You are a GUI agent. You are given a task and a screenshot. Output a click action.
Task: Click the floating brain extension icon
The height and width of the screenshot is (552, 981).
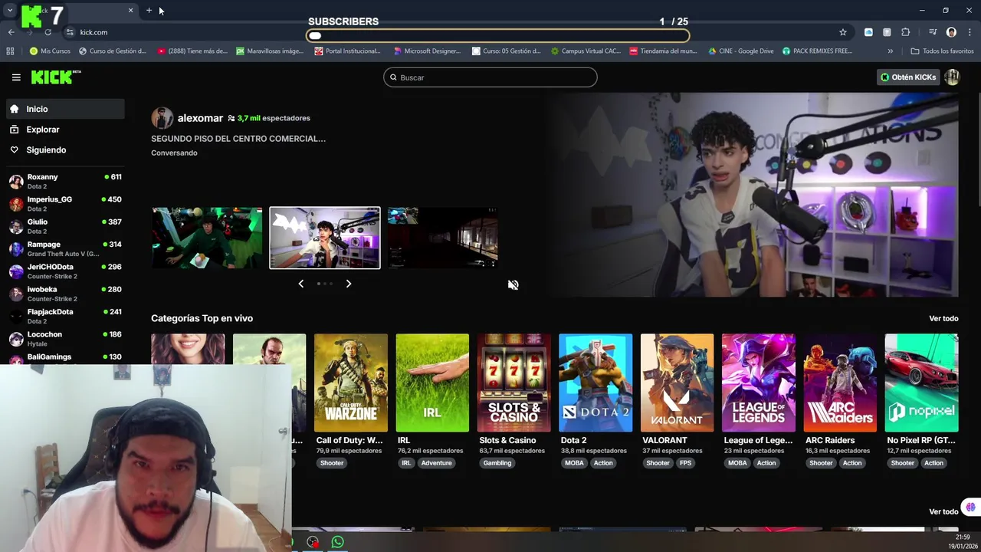[970, 507]
